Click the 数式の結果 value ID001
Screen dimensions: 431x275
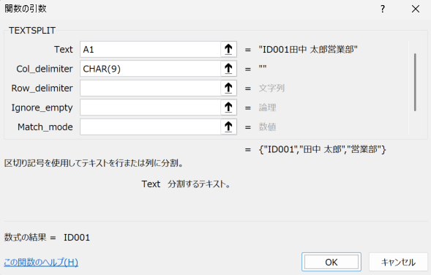(x=77, y=238)
